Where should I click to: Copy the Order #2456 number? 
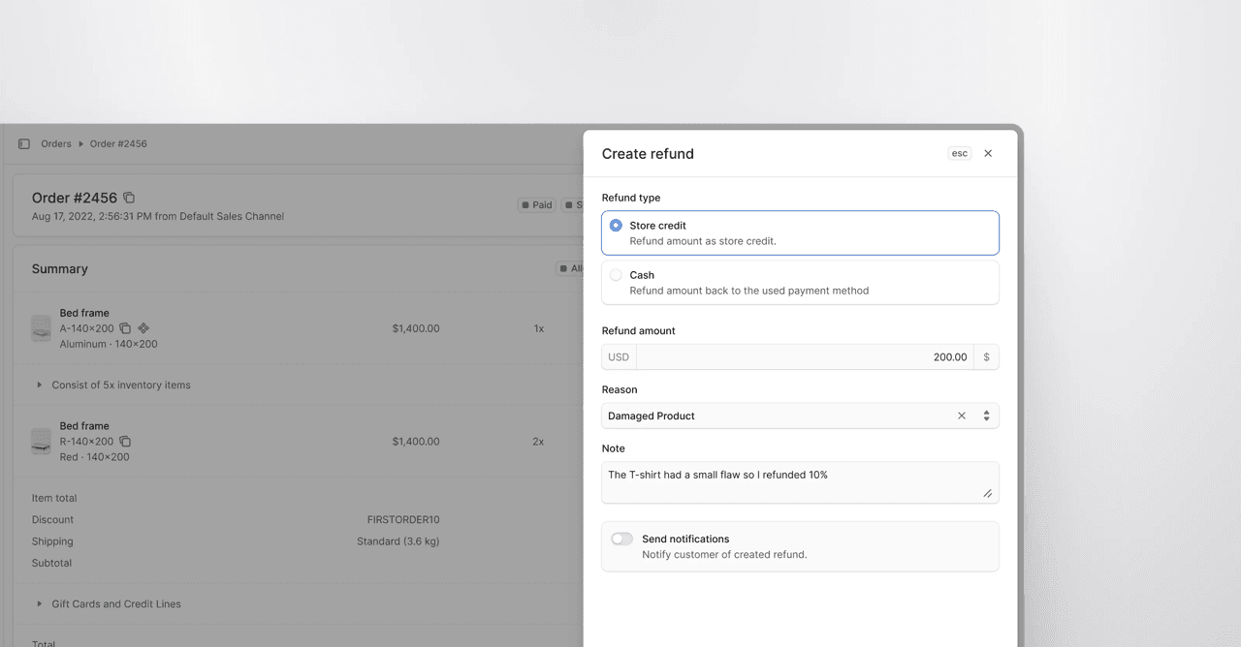pos(129,198)
